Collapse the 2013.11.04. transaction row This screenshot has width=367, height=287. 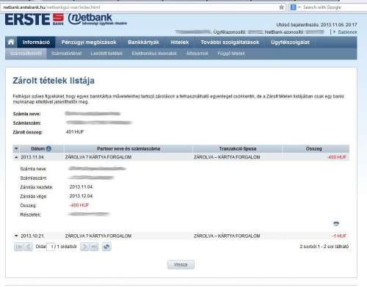(16, 157)
